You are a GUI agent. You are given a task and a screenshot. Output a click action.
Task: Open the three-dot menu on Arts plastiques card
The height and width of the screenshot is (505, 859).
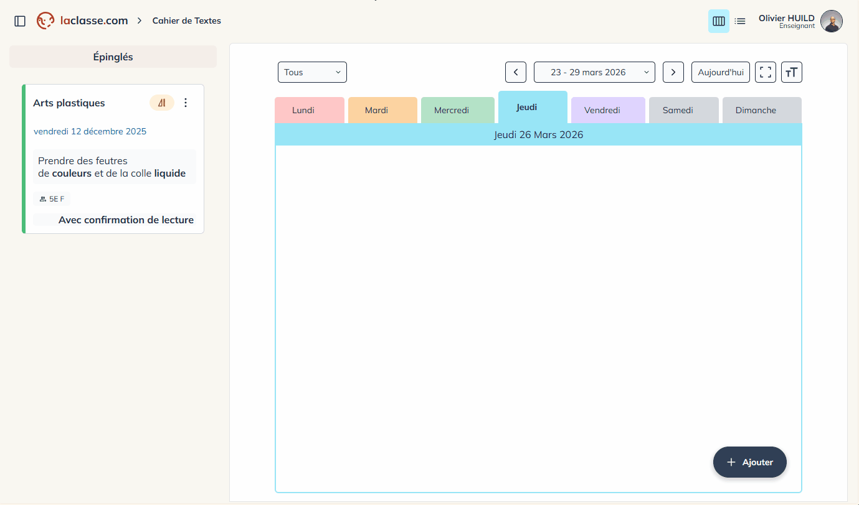tap(186, 103)
